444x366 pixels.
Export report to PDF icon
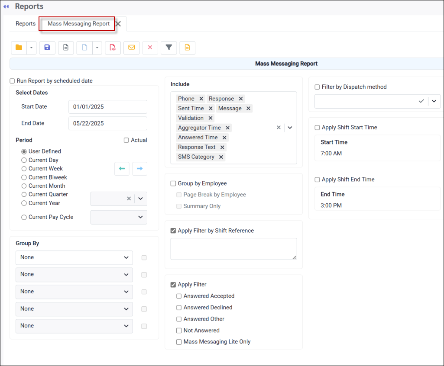pos(113,48)
